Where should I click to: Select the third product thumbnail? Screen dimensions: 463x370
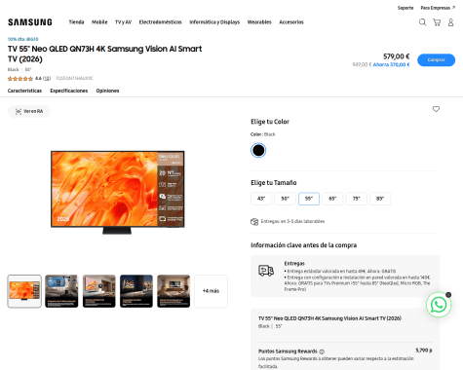[98, 291]
